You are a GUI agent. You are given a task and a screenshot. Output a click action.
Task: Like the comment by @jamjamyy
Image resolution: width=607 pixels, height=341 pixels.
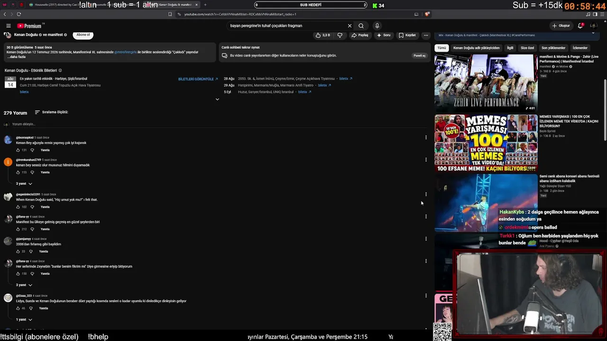(x=18, y=251)
